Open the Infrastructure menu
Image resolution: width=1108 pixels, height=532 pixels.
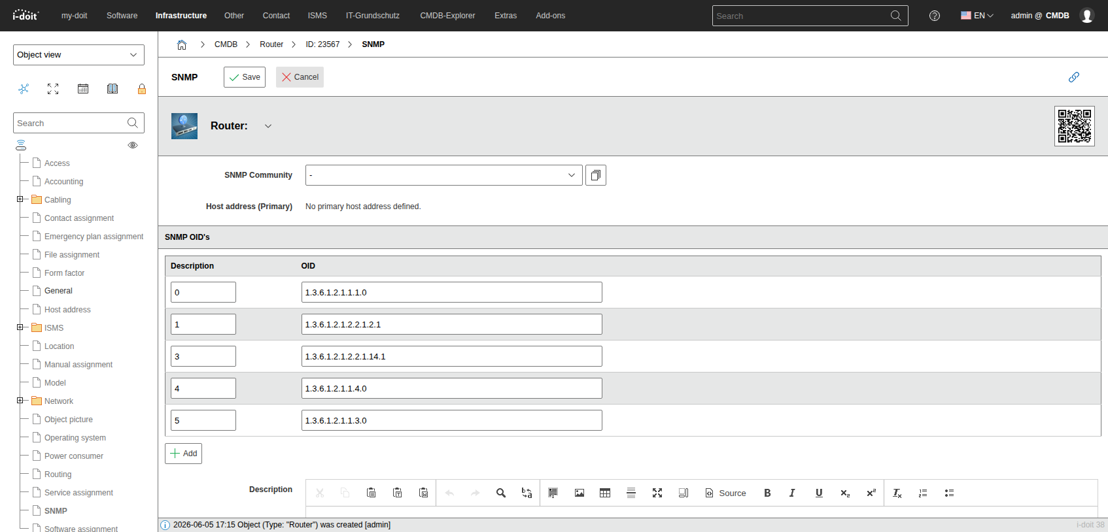[x=181, y=16]
